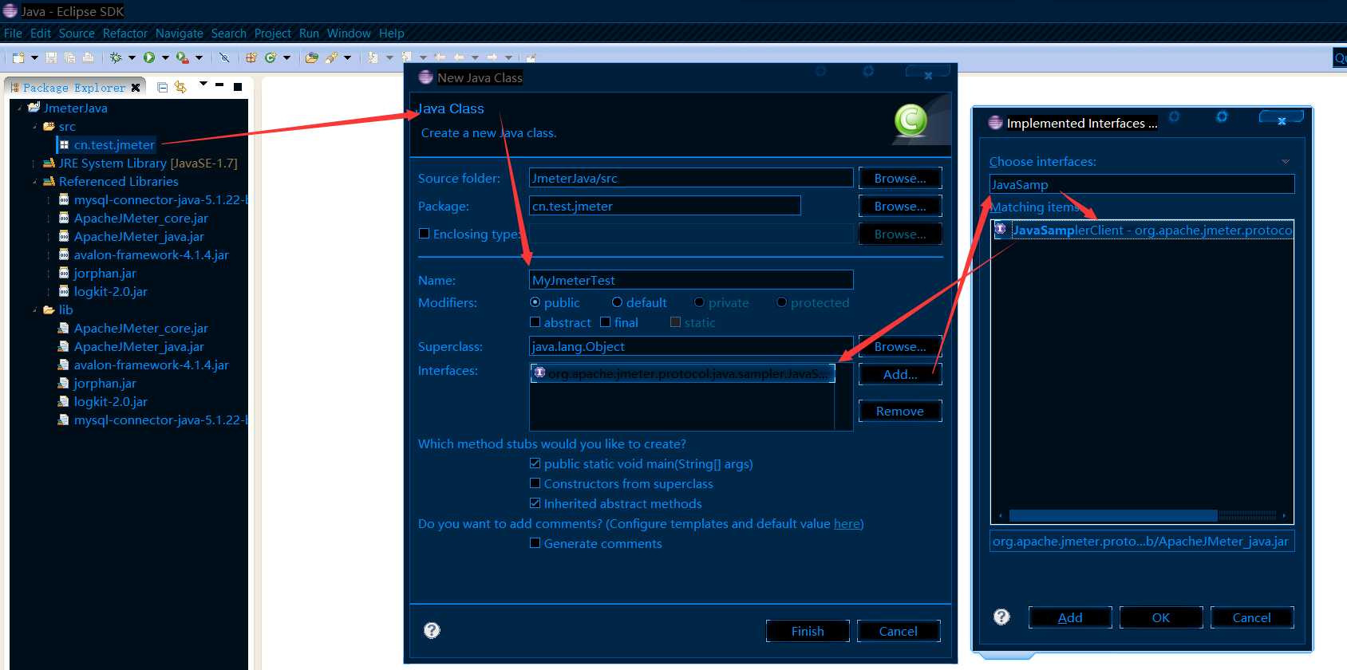
Task: Click Link with Editor icon
Action: coord(180,87)
